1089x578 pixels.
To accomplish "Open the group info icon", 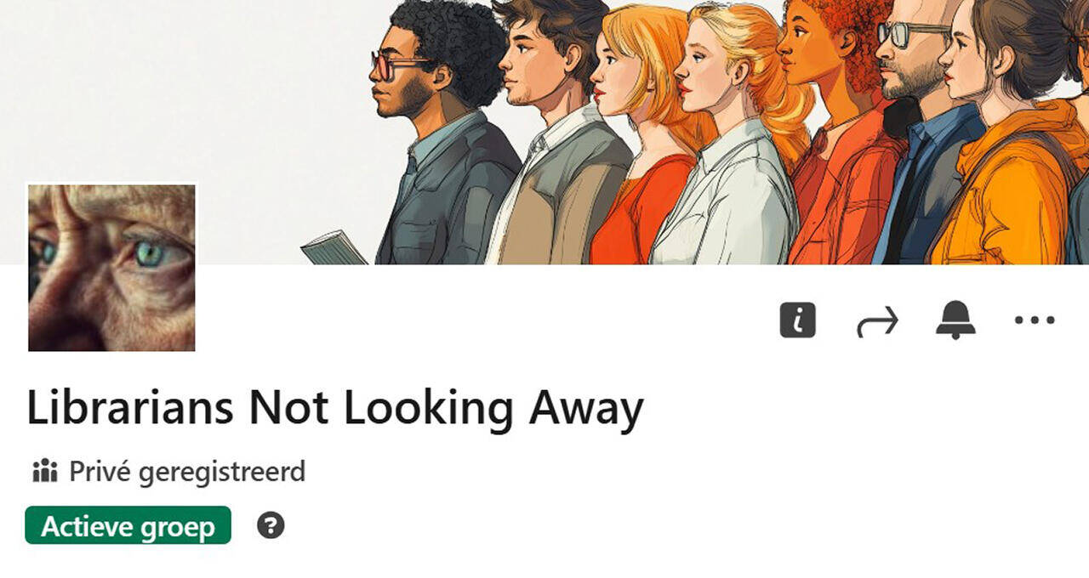I will pyautogui.click(x=798, y=320).
